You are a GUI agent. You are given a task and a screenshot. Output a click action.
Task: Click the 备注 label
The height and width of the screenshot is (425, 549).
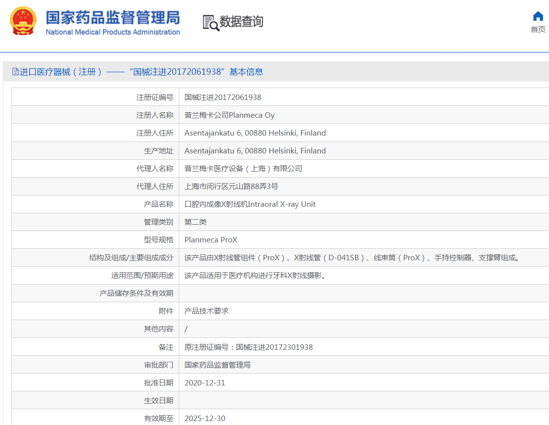[x=166, y=347]
